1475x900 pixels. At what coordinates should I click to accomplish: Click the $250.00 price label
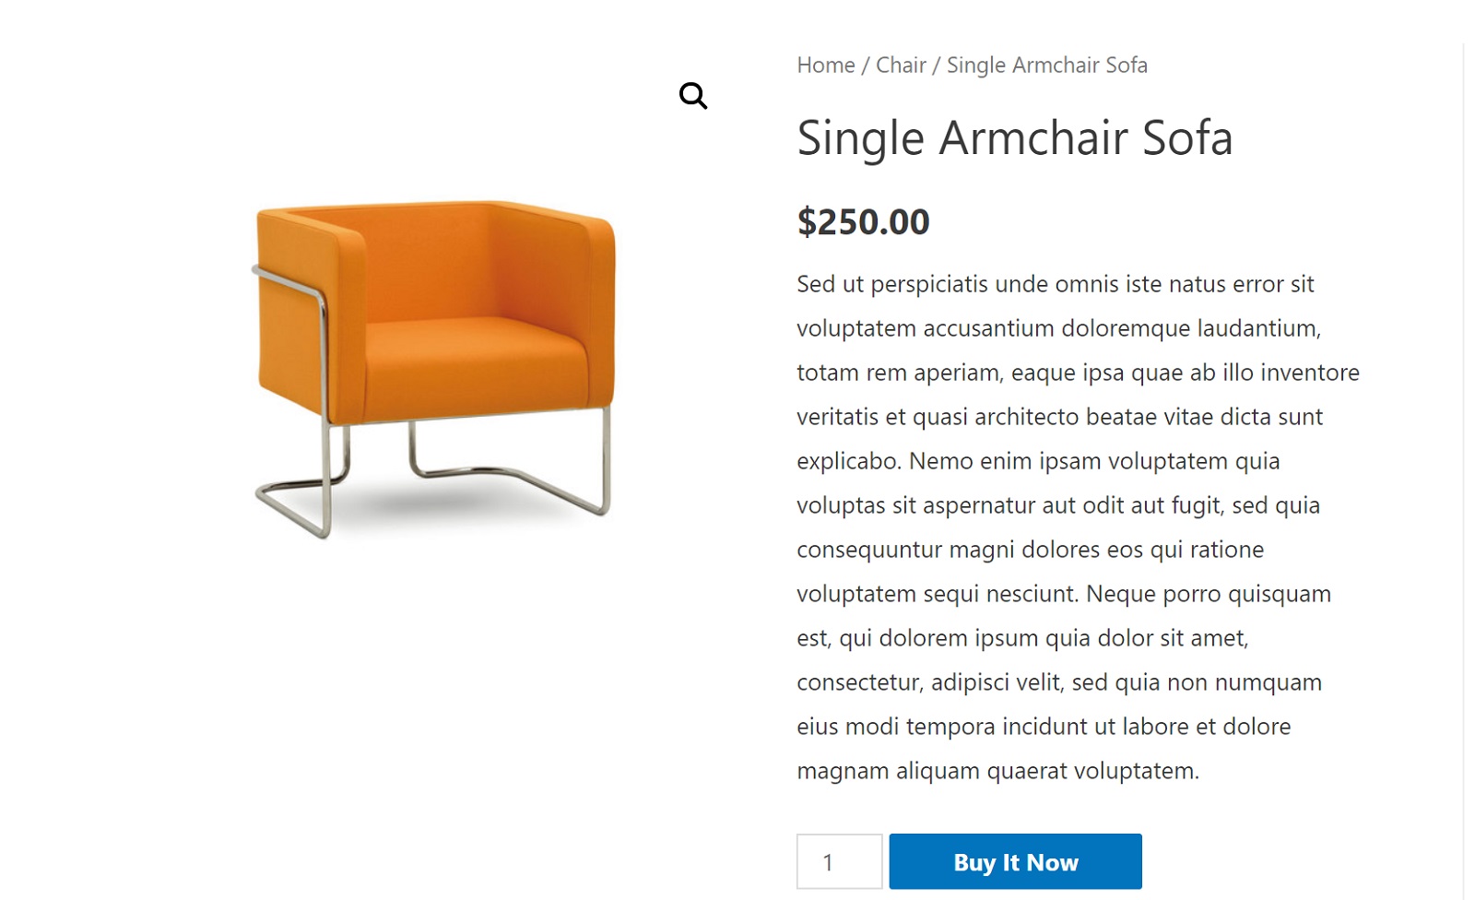point(864,222)
